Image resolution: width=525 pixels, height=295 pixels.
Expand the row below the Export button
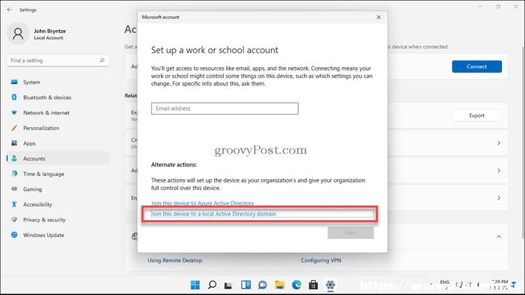point(499,143)
